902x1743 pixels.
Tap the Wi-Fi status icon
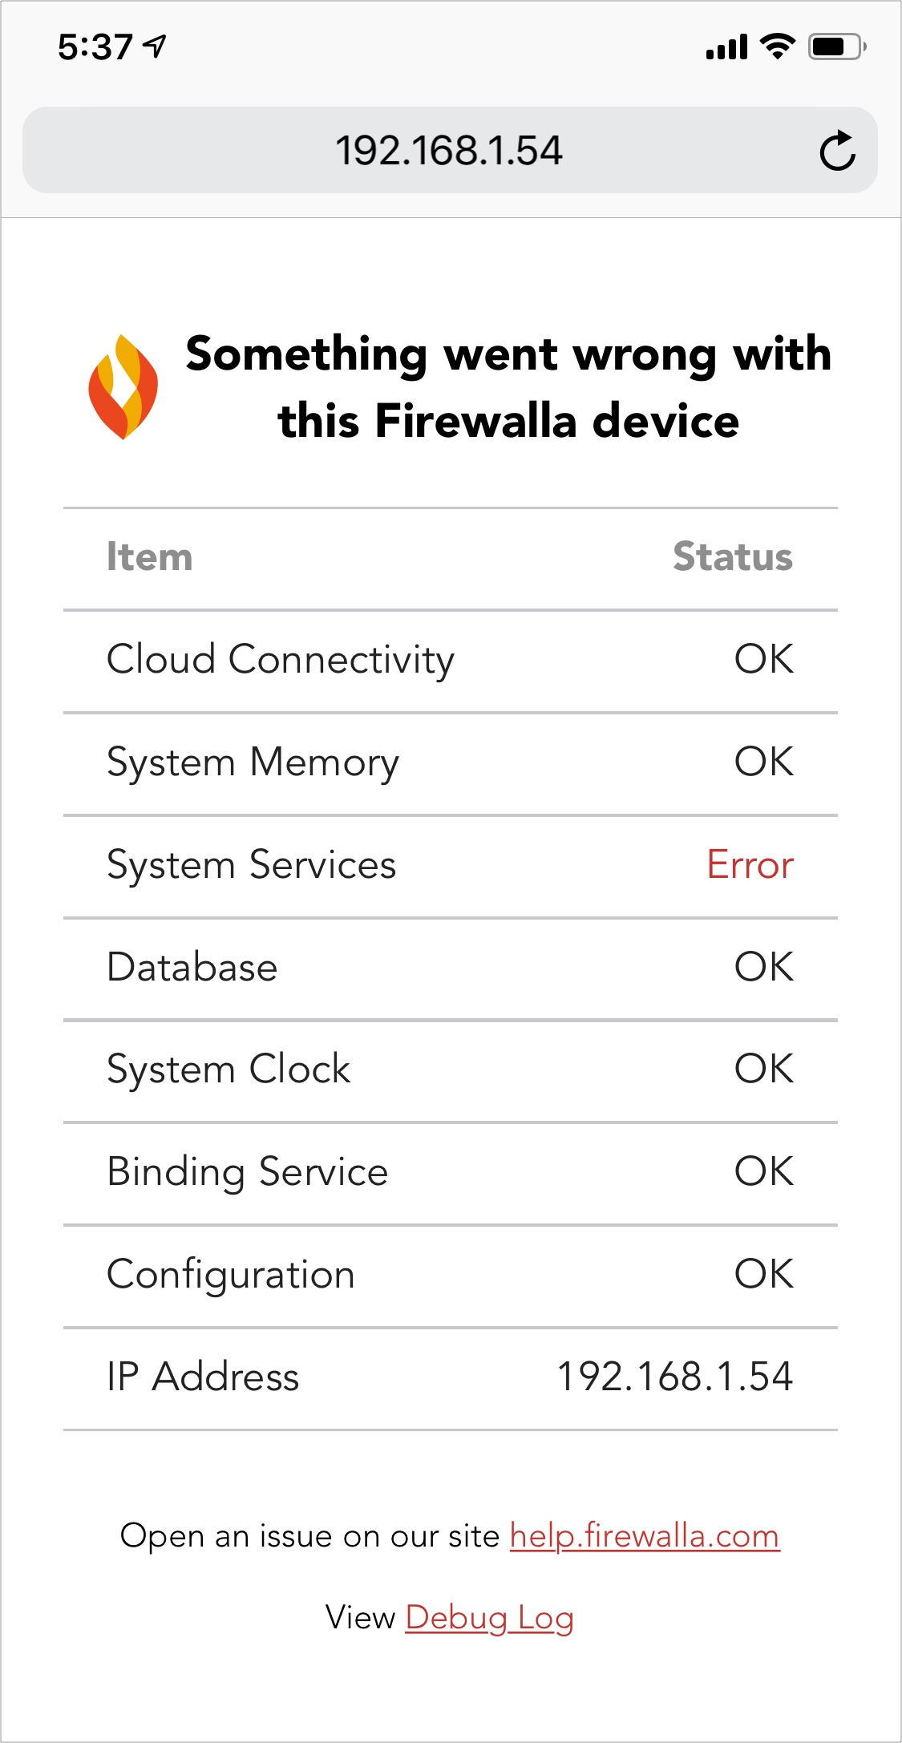777,47
